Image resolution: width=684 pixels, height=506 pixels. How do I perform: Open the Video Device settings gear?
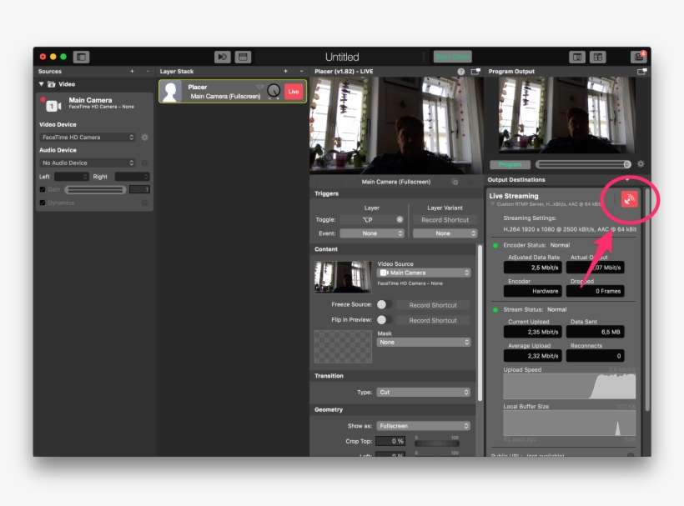[144, 138]
